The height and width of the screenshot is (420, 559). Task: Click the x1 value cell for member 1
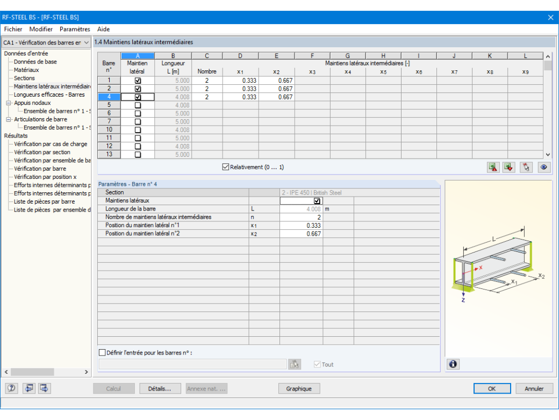[x=241, y=81]
